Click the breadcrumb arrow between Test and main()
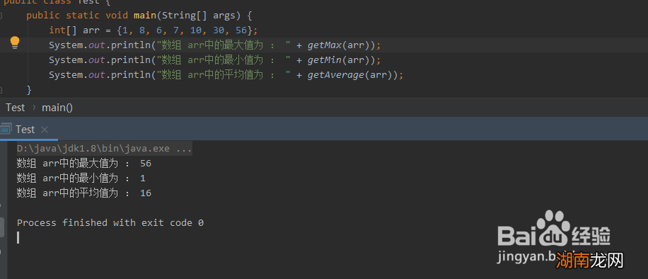The width and height of the screenshot is (648, 279). [33, 108]
